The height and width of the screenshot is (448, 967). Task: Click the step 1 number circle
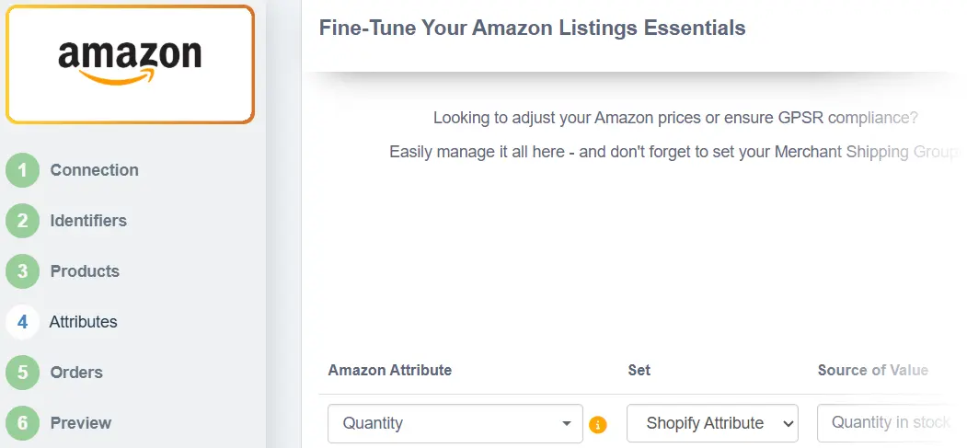click(23, 170)
